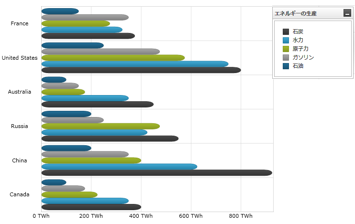
Task: Click the United States hydro blue bar
Action: click(x=134, y=64)
